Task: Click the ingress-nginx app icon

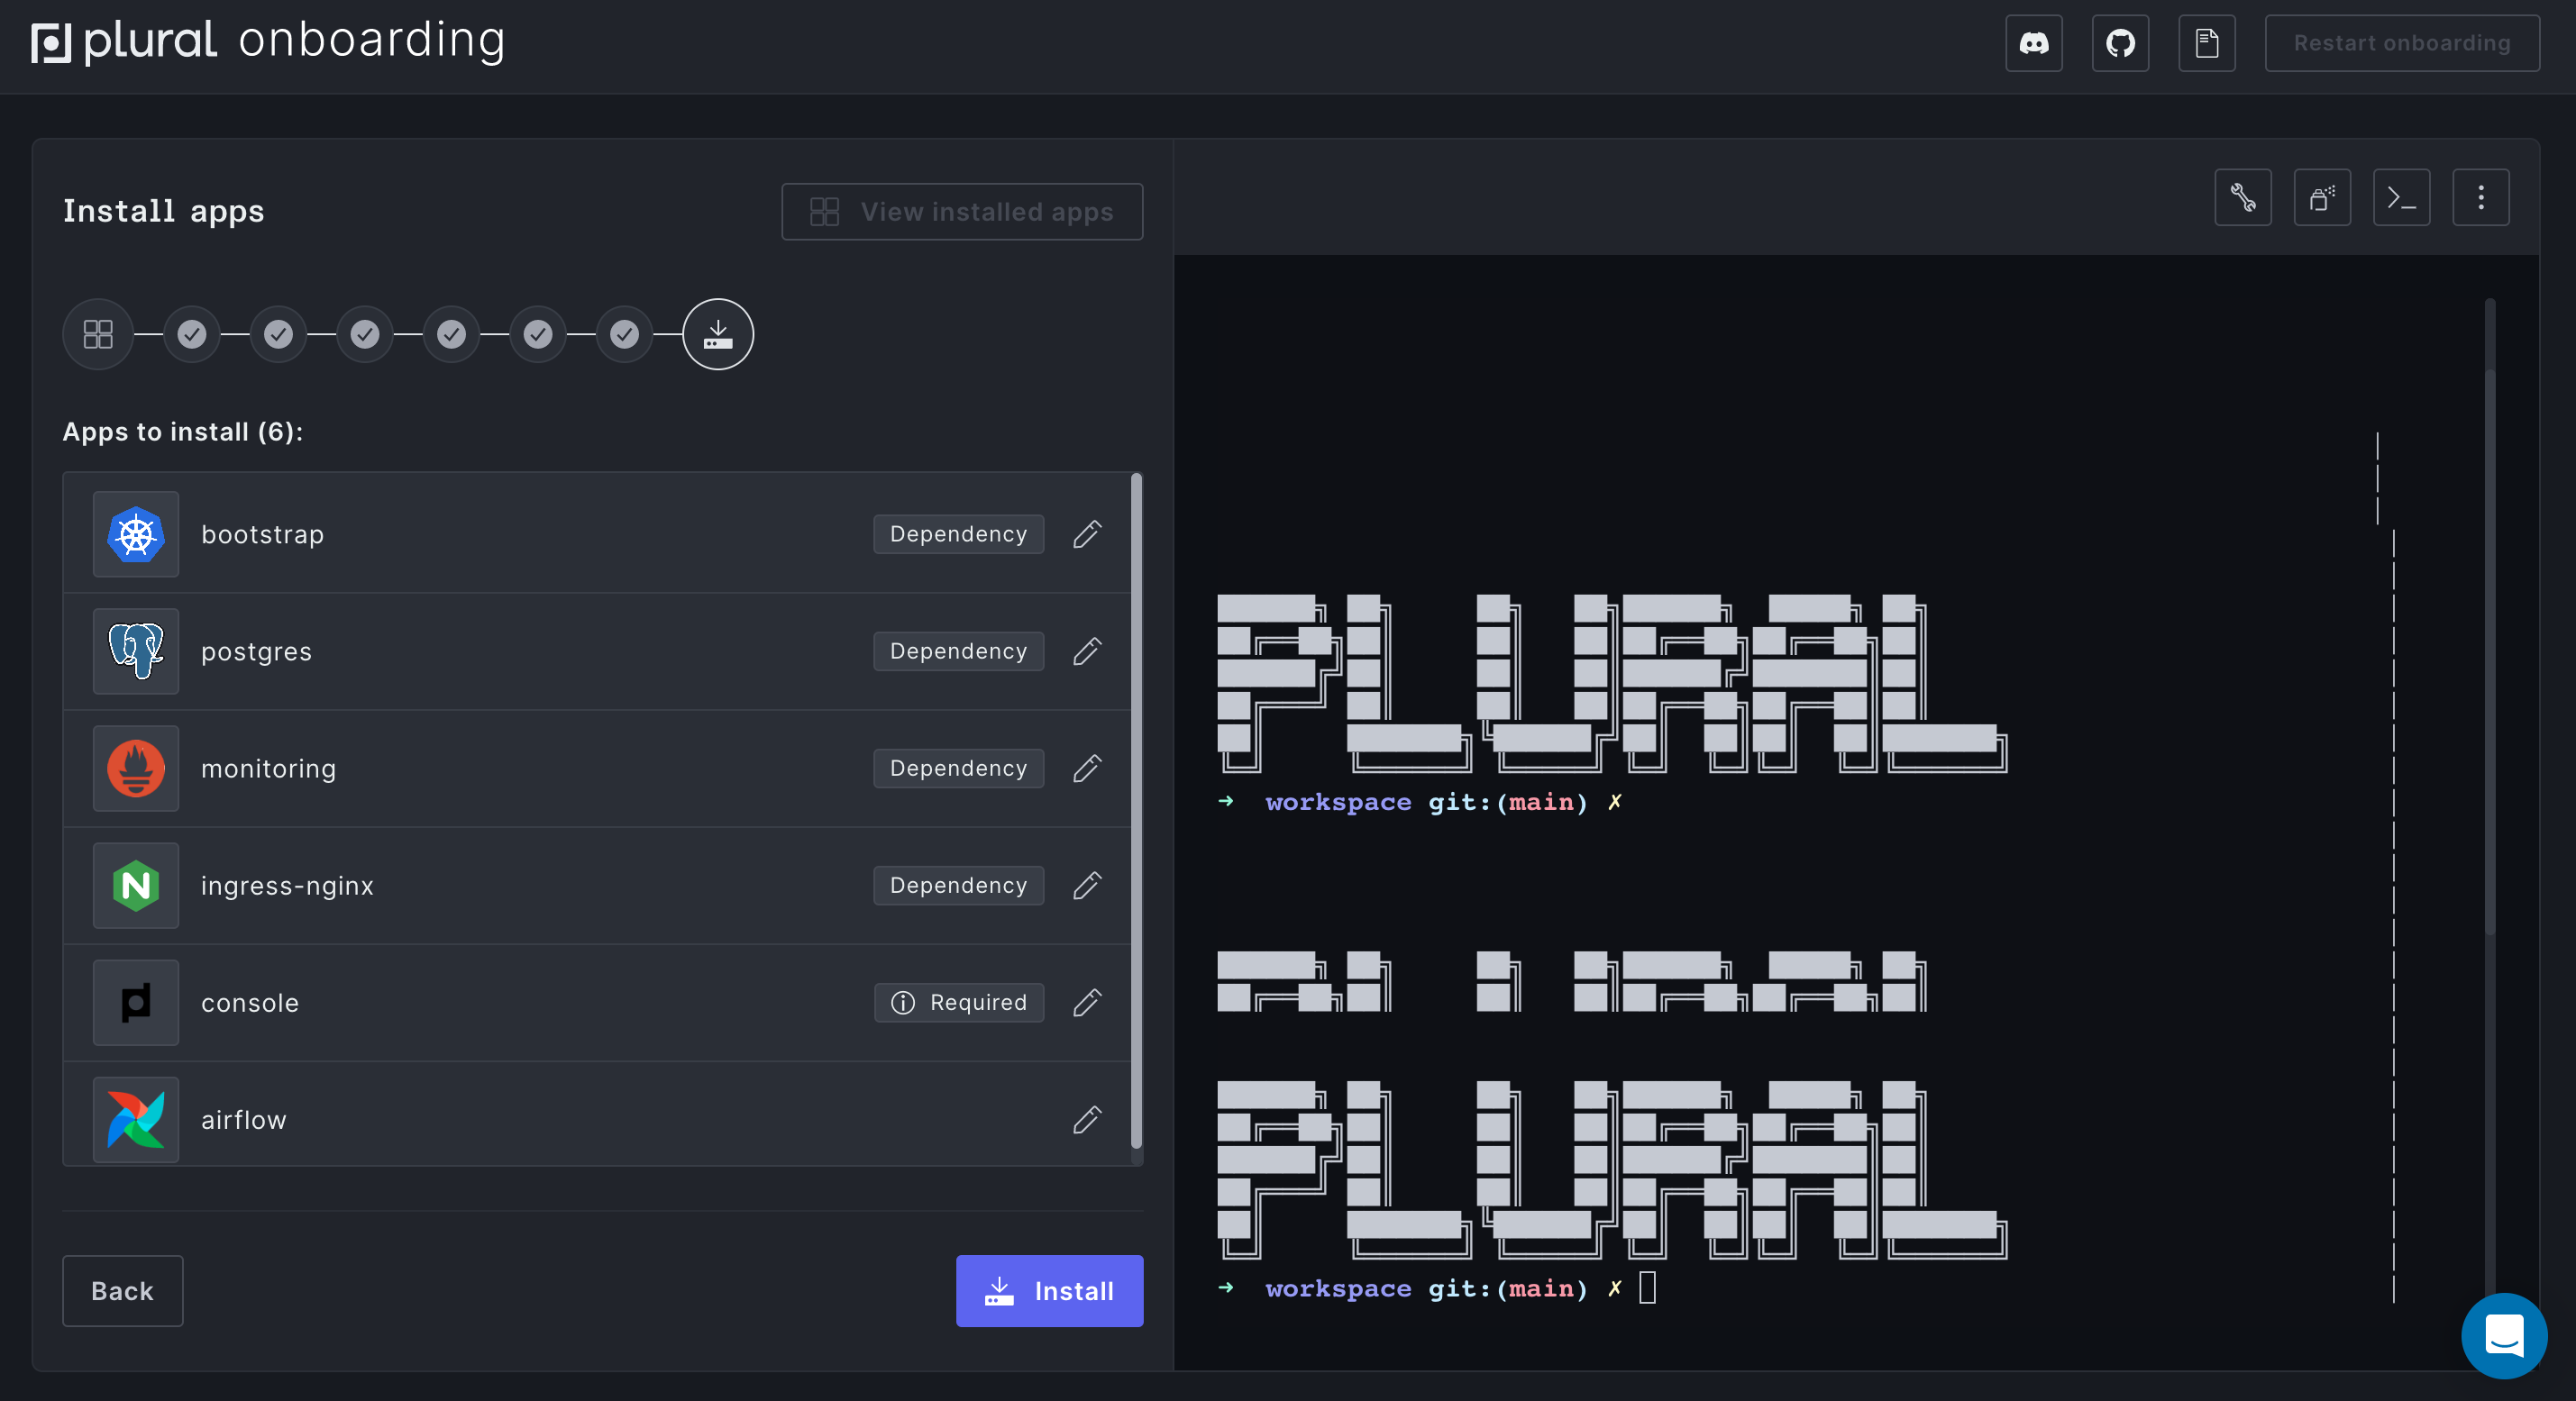Action: pyautogui.click(x=136, y=886)
